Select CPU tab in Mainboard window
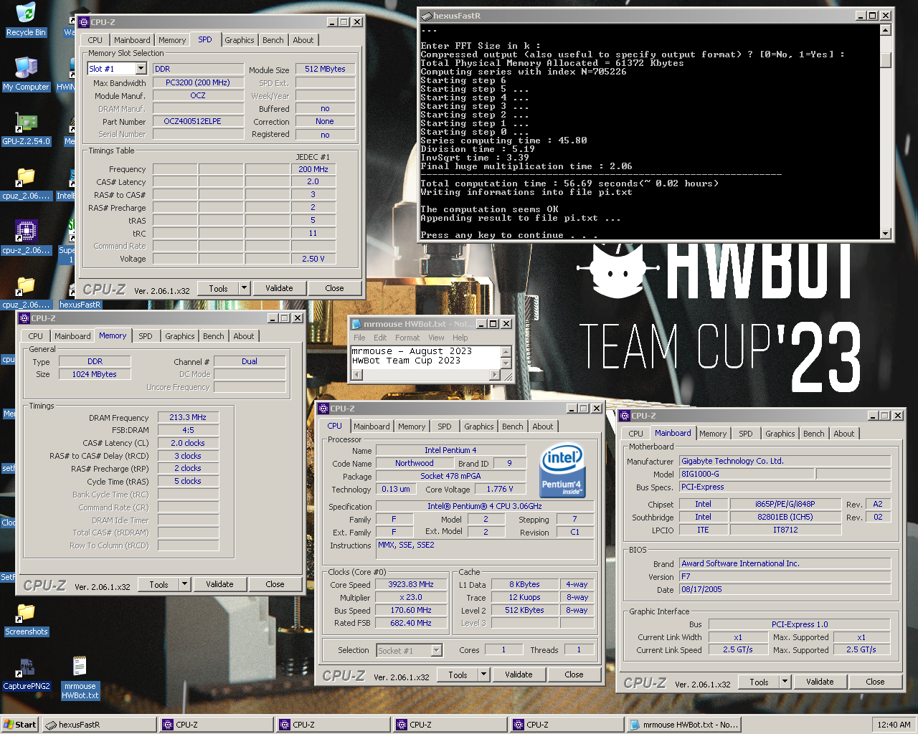This screenshot has width=918, height=734. click(x=636, y=434)
